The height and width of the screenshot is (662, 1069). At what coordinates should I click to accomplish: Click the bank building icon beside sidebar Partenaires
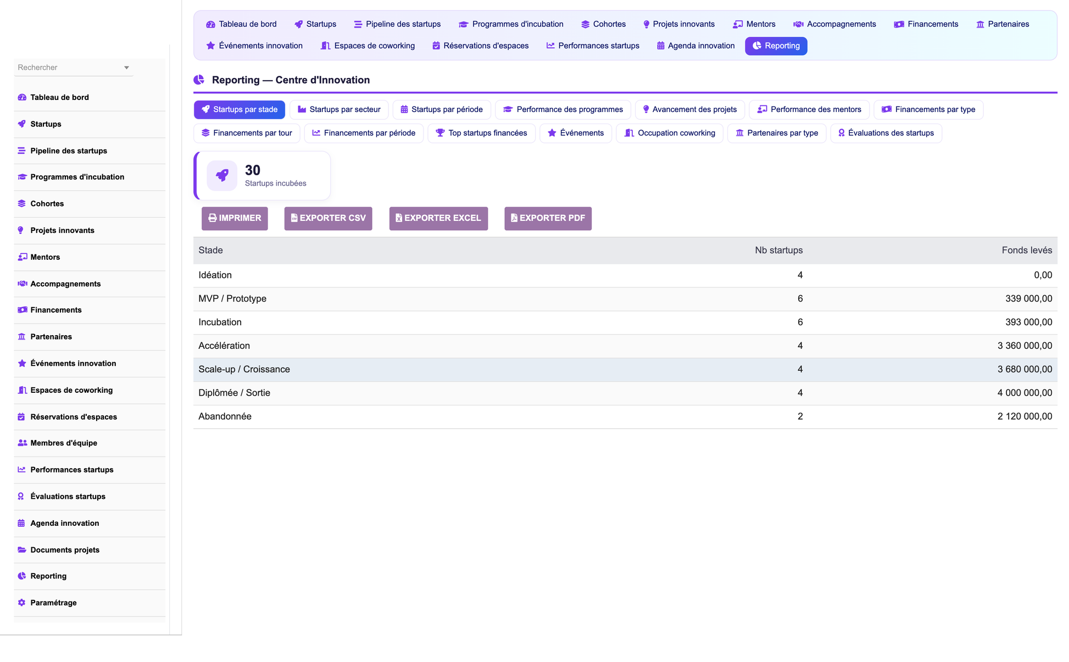22,337
